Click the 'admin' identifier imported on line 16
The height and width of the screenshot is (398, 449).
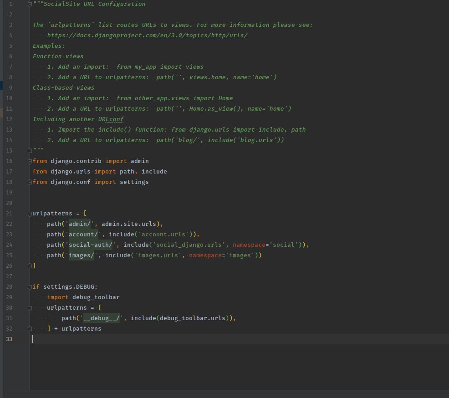click(140, 161)
